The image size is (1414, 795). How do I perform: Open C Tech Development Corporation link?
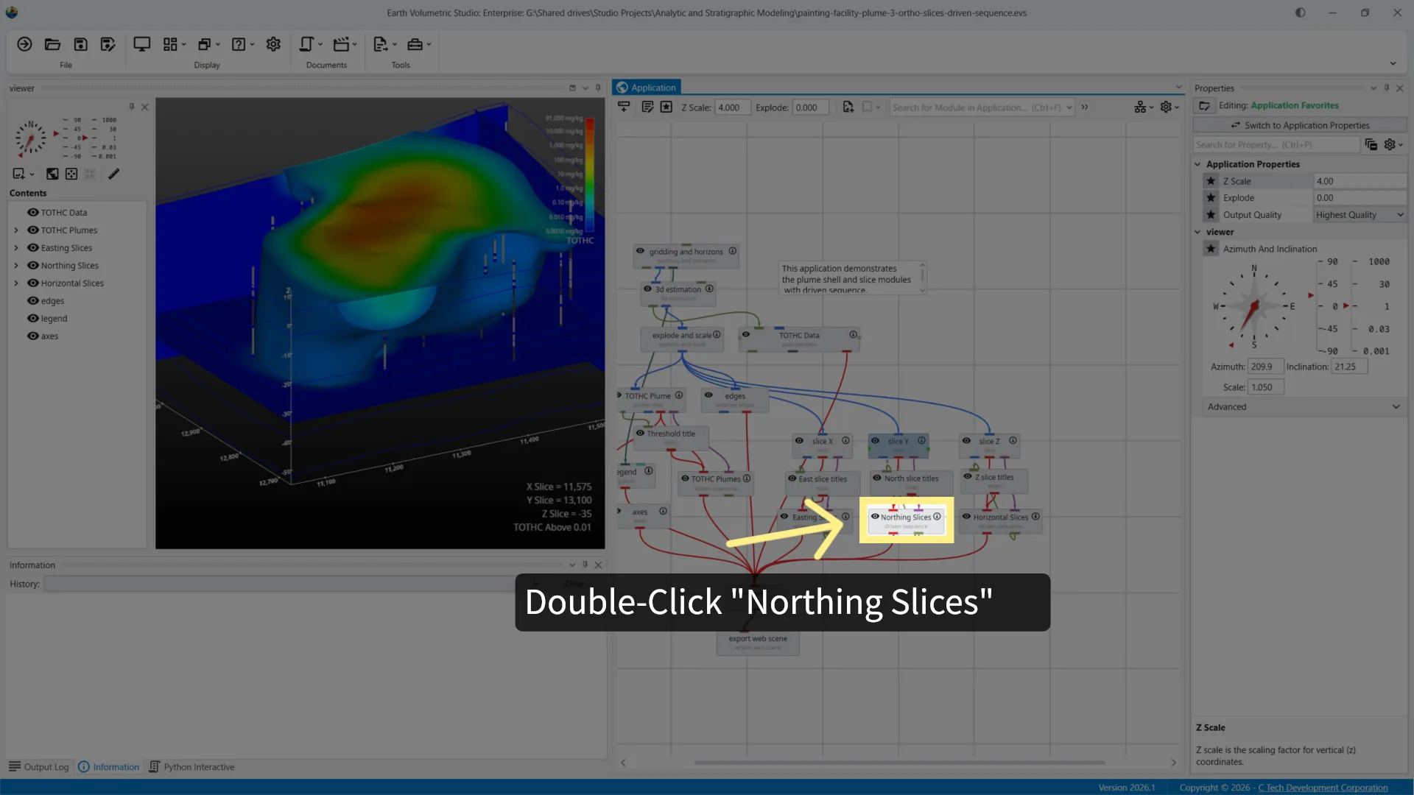[x=1323, y=787]
